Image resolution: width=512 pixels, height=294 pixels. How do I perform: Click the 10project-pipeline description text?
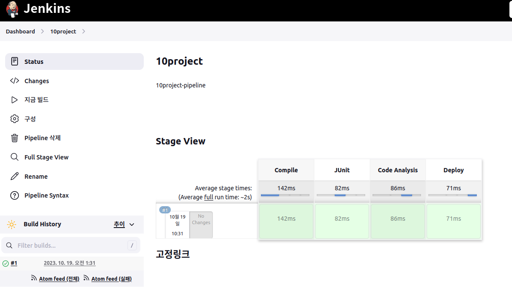181,85
